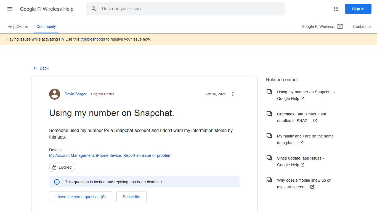Image resolution: width=377 pixels, height=212 pixels.
Task: Switch to the Help Center tab
Action: [18, 26]
